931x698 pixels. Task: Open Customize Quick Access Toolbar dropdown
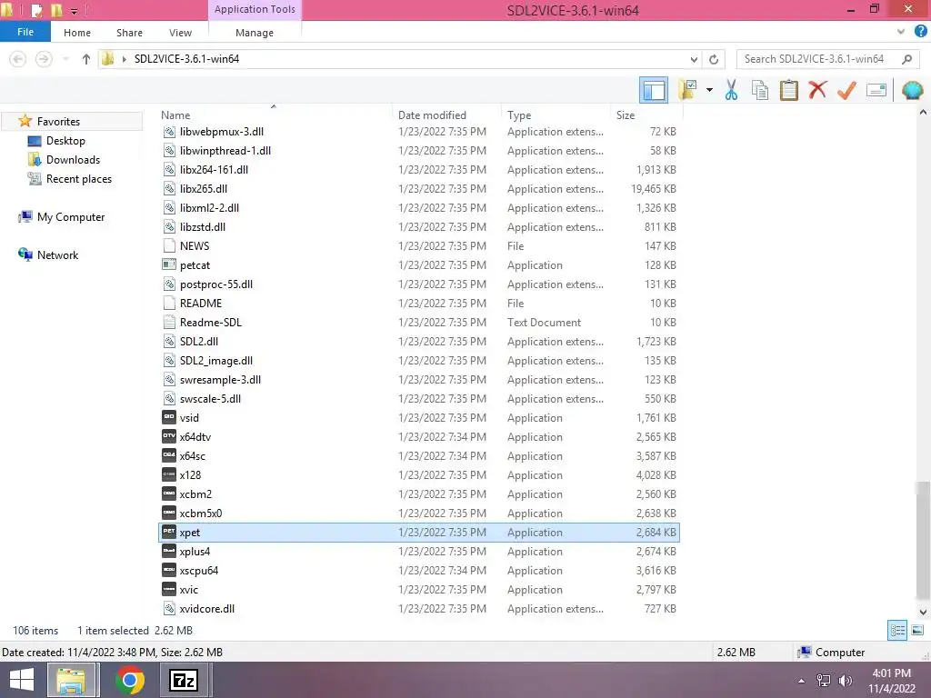pos(75,11)
